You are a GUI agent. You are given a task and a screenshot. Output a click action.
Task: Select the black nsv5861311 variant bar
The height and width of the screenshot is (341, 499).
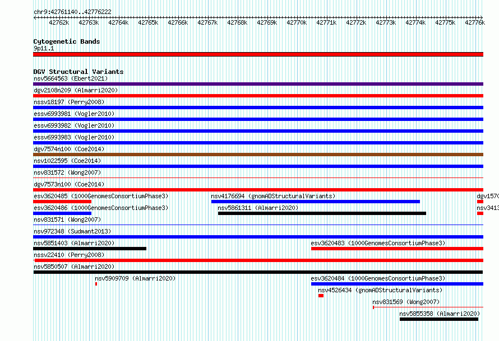click(x=322, y=213)
